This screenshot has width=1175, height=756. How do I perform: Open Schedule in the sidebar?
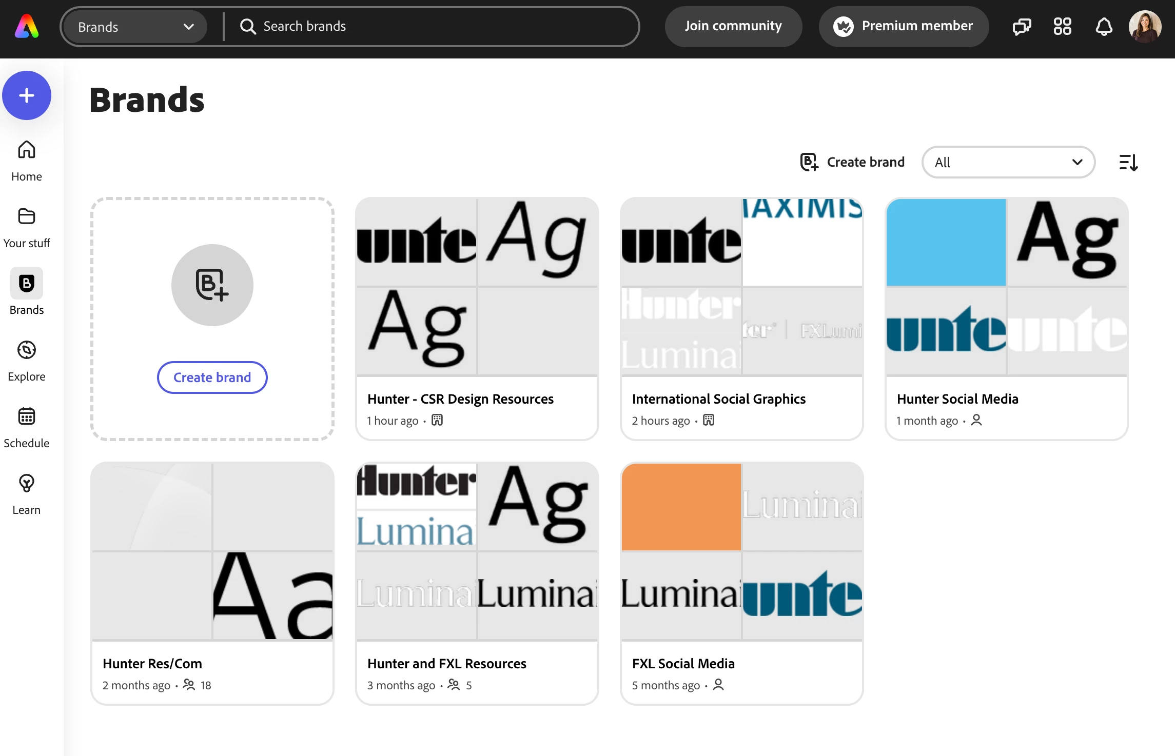point(27,427)
